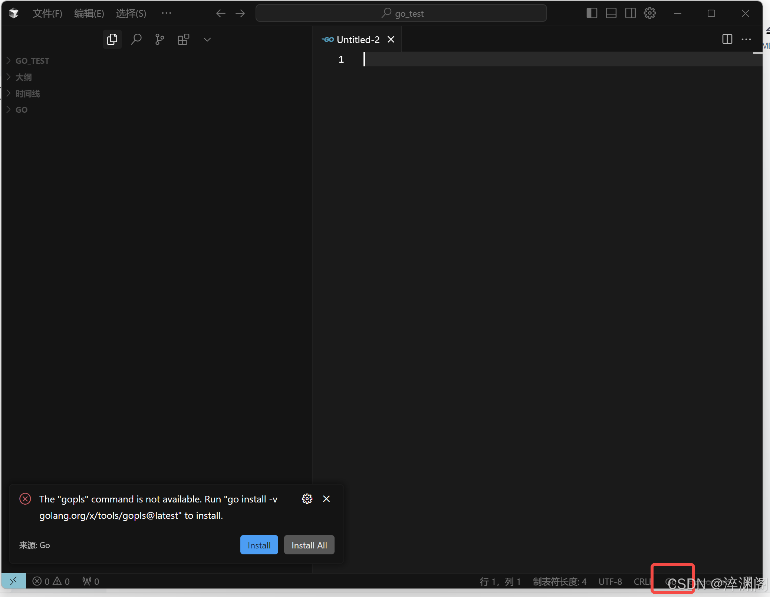This screenshot has height=597, width=770.
Task: Dismiss the gopls notification
Action: tap(326, 499)
